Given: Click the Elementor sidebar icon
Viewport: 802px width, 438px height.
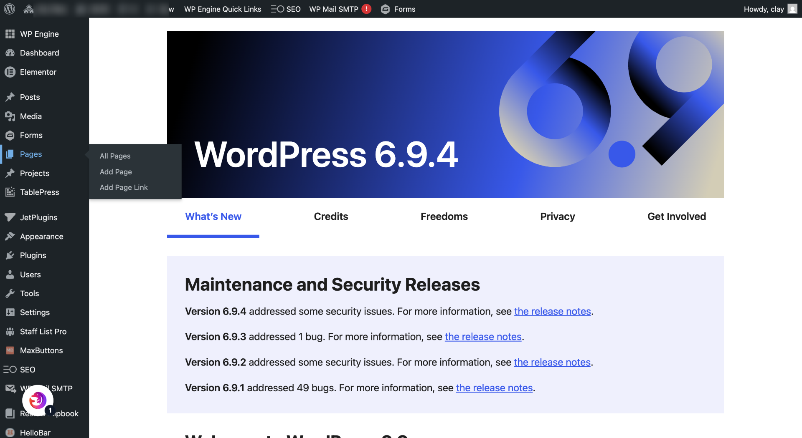Looking at the screenshot, I should click(10, 72).
